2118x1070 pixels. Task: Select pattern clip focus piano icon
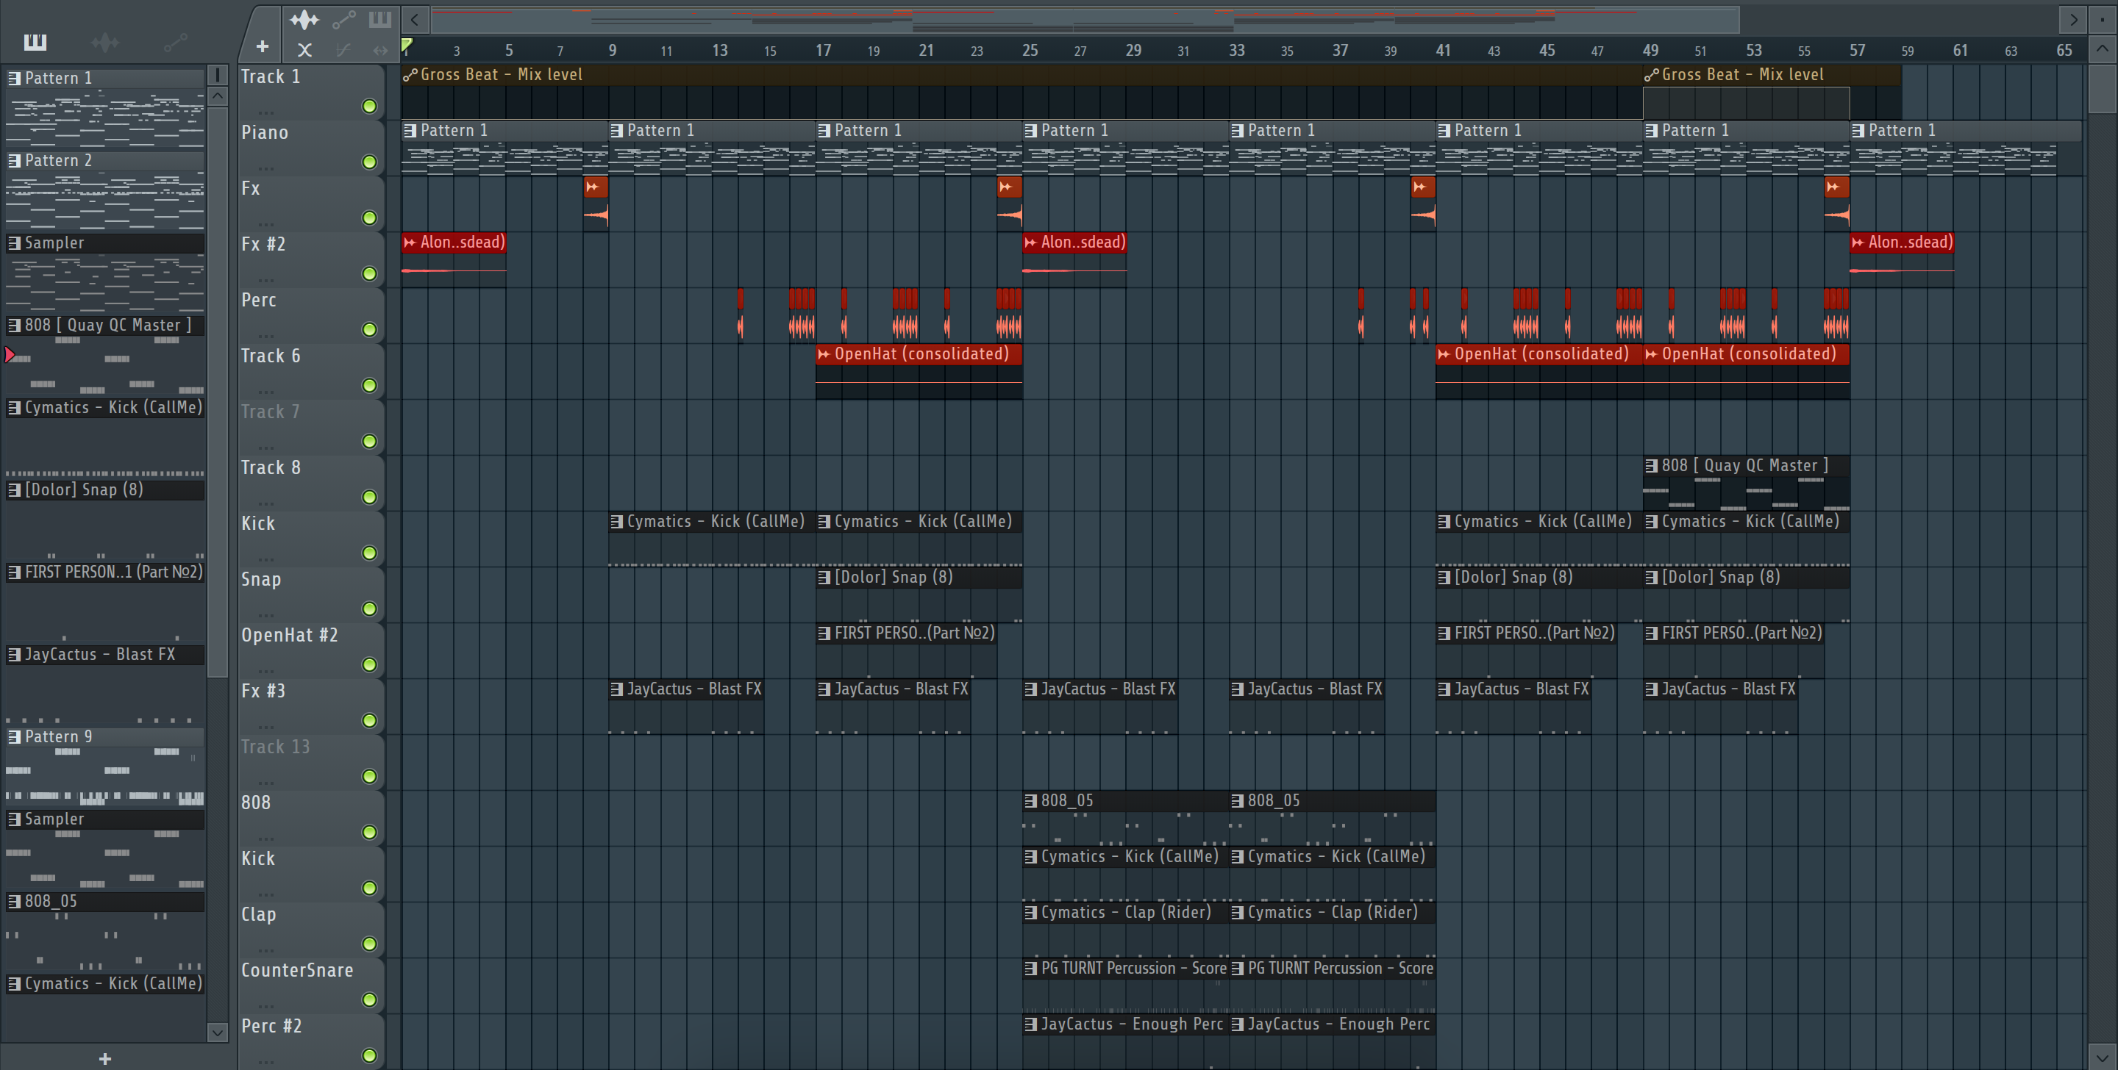[380, 20]
